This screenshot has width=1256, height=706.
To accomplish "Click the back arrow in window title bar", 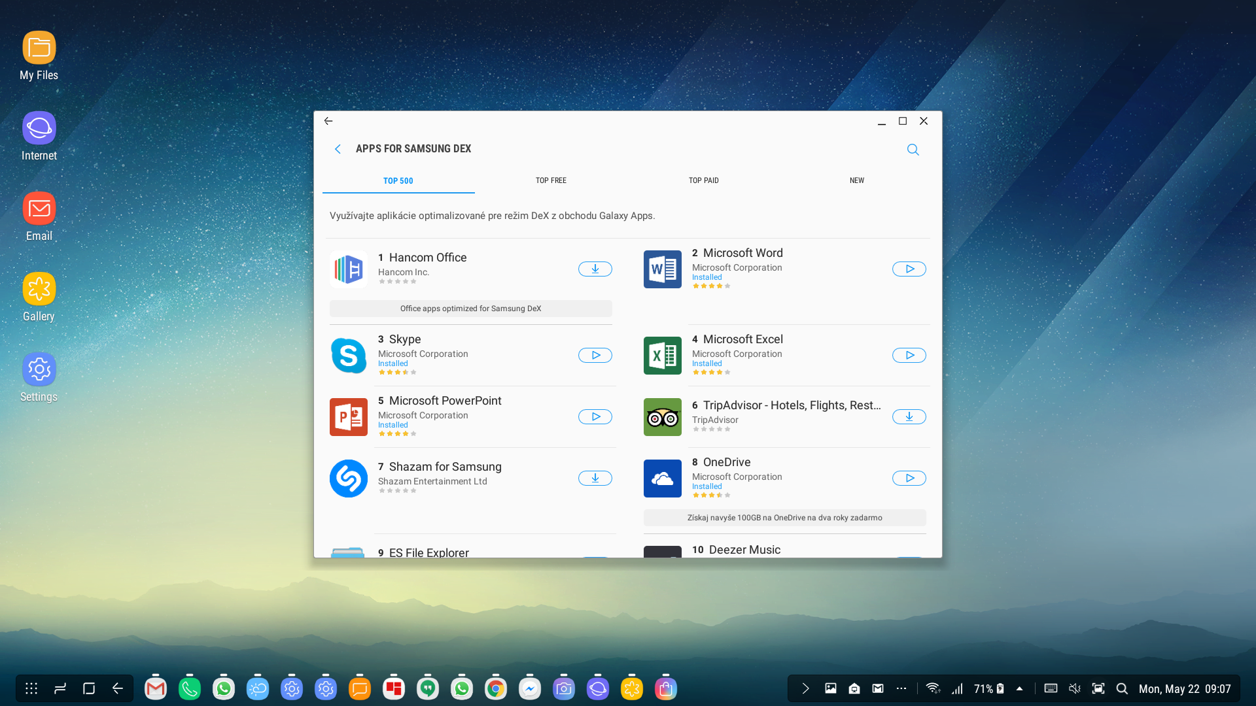I will pyautogui.click(x=328, y=121).
